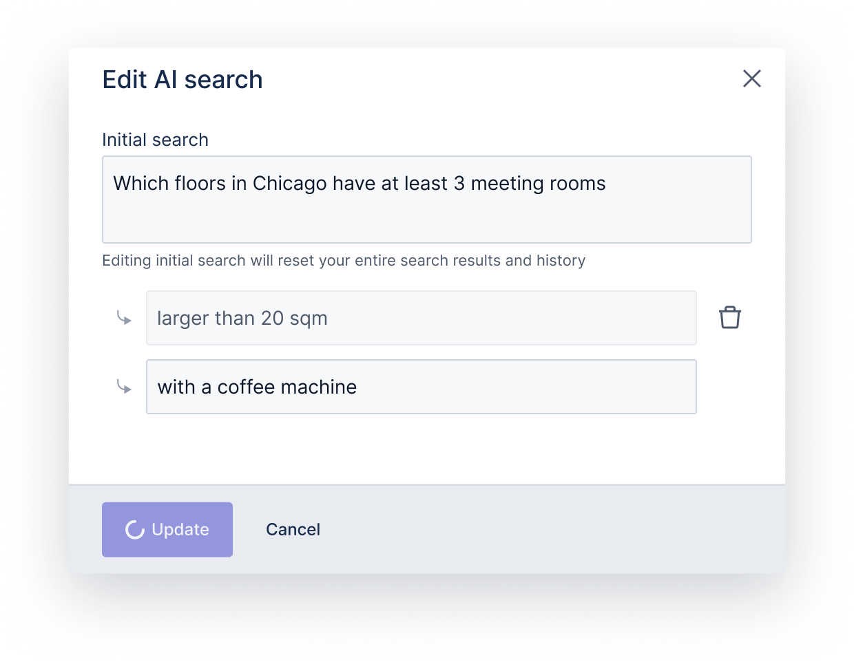Click the empty second line of Initial search box

click(426, 220)
